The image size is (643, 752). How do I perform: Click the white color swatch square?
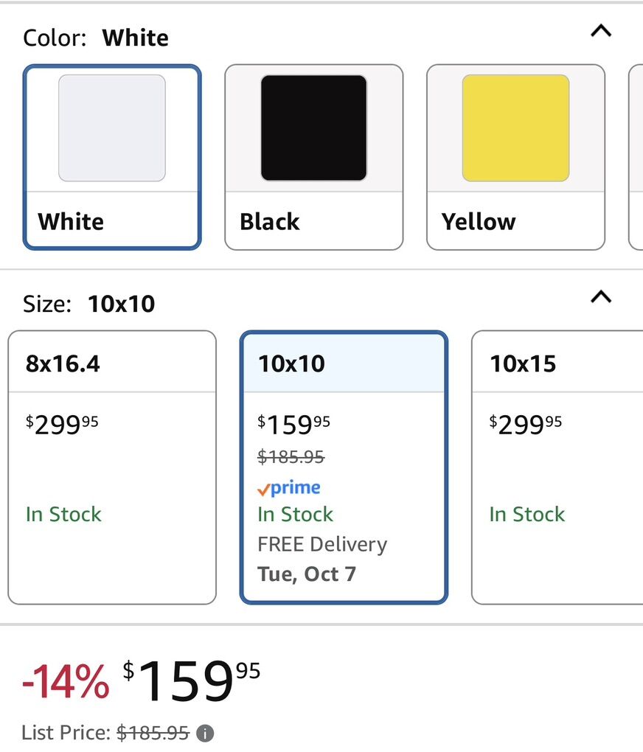click(112, 128)
